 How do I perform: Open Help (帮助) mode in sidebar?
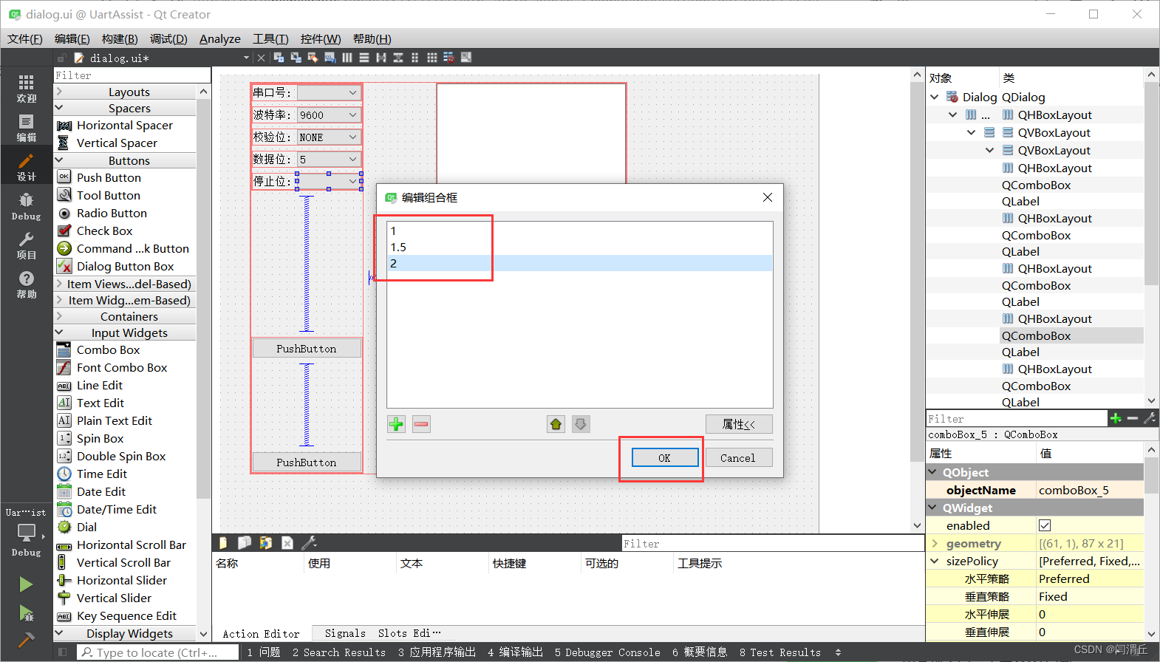26,284
